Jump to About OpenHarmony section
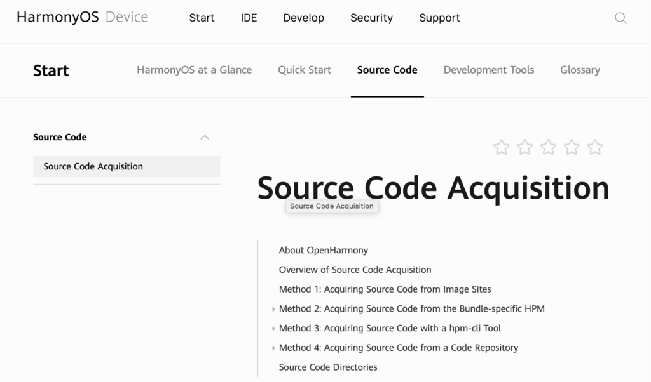 (324, 250)
